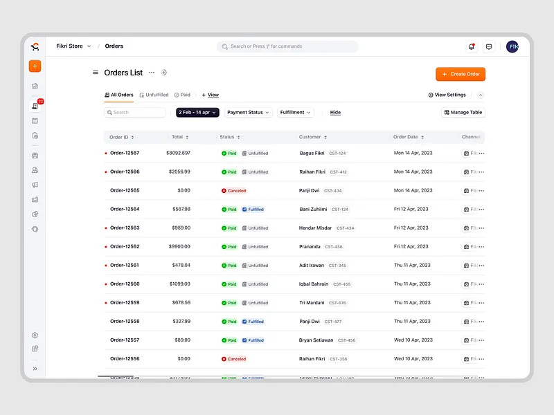Image resolution: width=554 pixels, height=415 pixels.
Task: Switch to the Unfulfilled tab
Action: [x=154, y=95]
